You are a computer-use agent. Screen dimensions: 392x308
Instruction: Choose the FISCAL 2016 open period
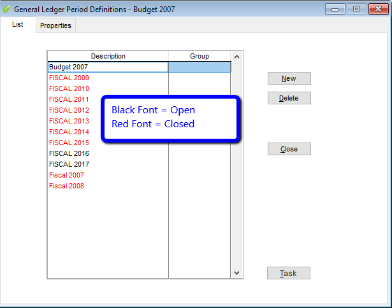click(69, 153)
